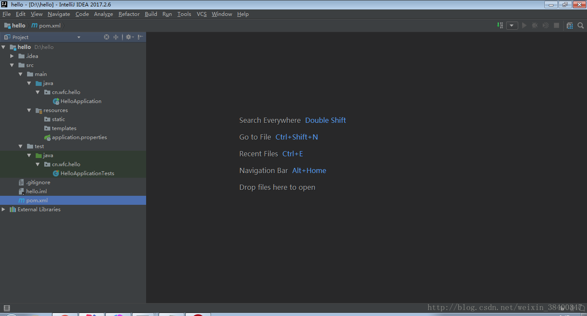This screenshot has width=587, height=316.
Task: Collapse the java folder under main
Action: click(29, 83)
